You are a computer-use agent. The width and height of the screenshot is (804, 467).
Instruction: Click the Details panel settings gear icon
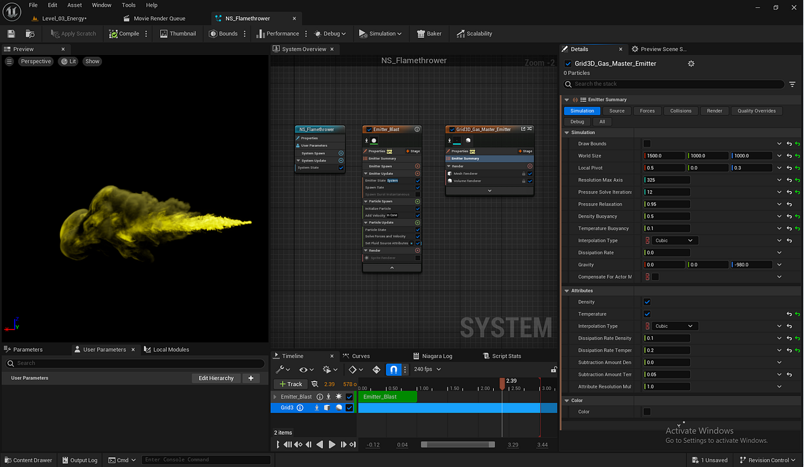pyautogui.click(x=691, y=64)
